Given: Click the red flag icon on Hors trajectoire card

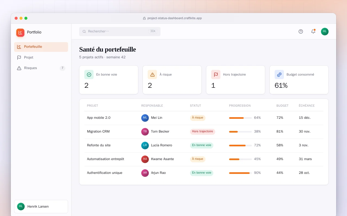Looking at the screenshot, I should coord(216,75).
